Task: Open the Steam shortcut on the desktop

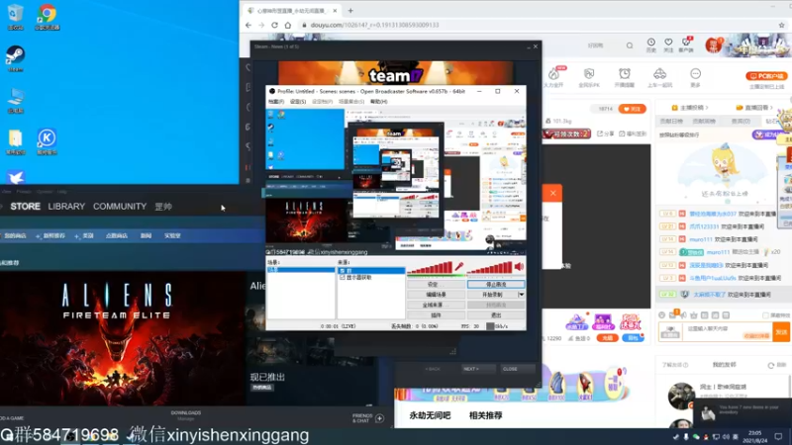Action: [x=15, y=56]
